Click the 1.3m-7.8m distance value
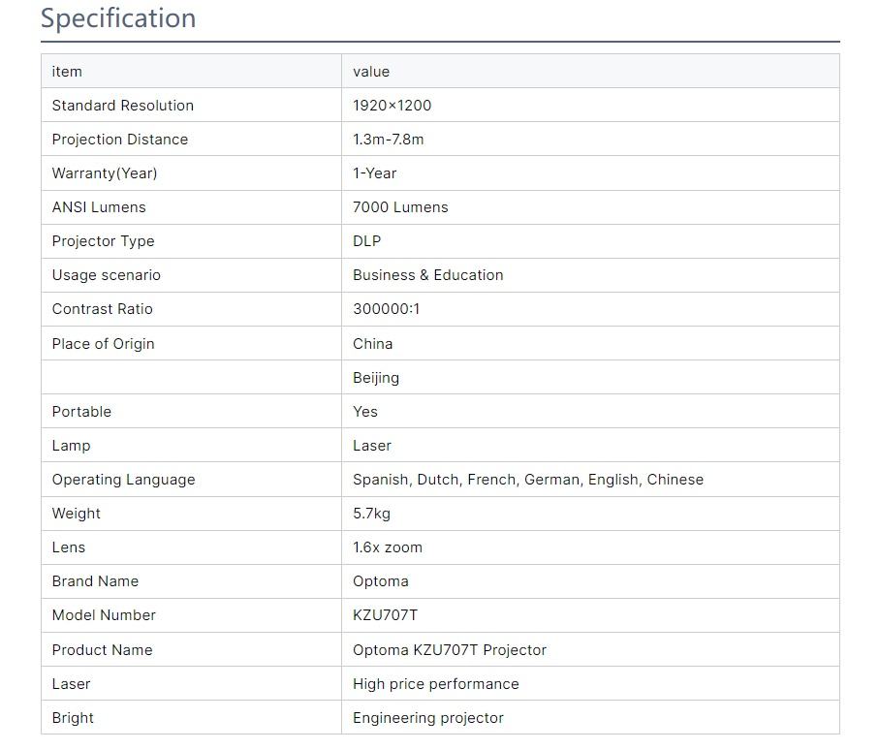 tap(388, 140)
